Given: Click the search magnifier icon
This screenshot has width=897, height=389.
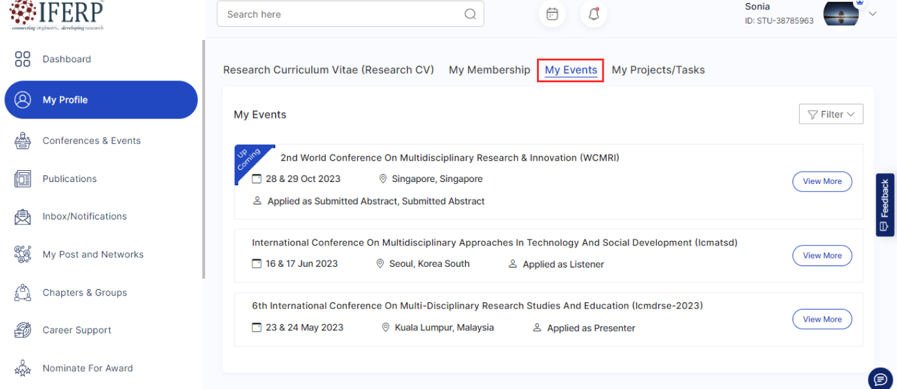Looking at the screenshot, I should 470,14.
